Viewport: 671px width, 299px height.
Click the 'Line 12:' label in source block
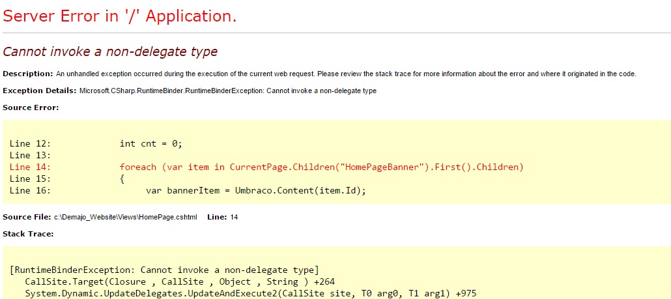[30, 144]
